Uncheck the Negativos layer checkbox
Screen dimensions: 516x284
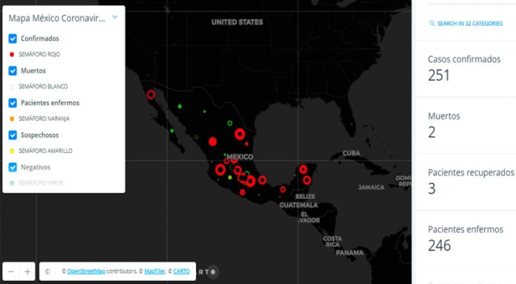[13, 167]
